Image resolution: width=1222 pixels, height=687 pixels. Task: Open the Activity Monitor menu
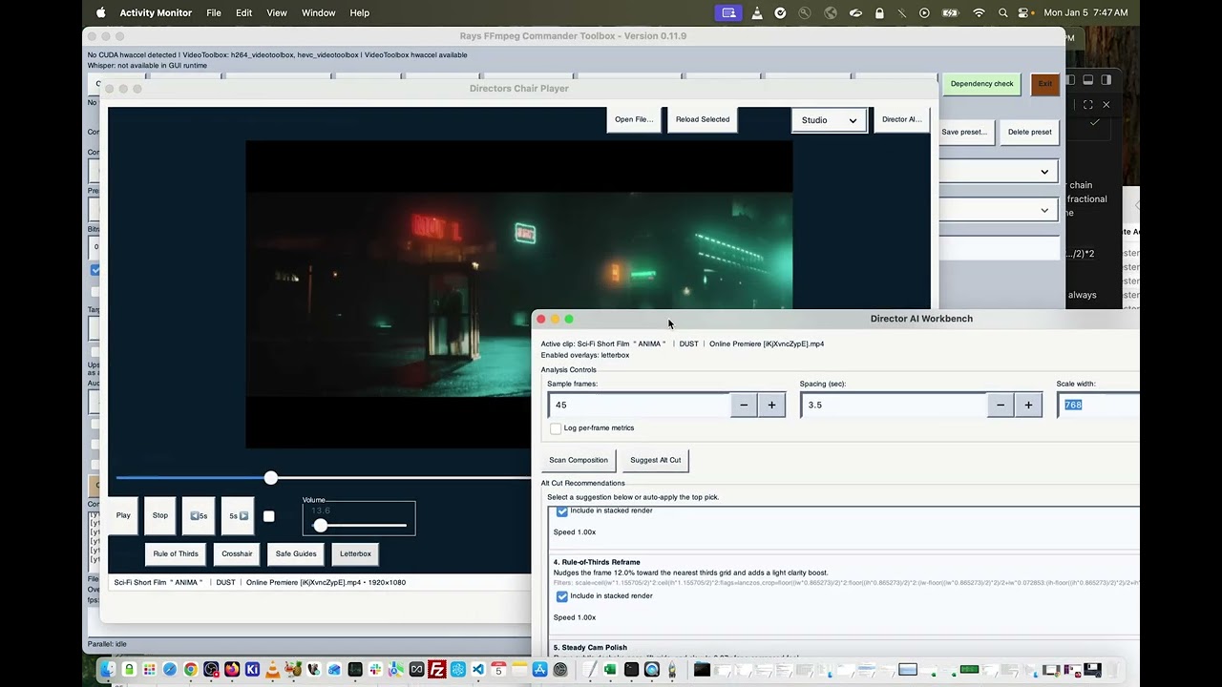click(x=156, y=12)
